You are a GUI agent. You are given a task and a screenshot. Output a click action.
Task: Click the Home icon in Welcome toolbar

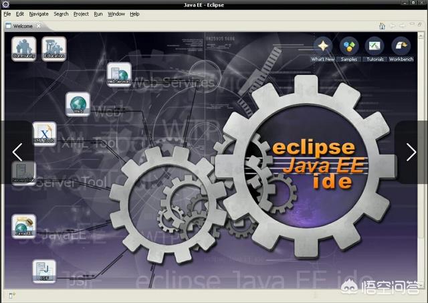coord(382,26)
